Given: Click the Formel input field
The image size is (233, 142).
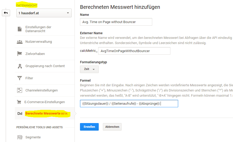Looking at the screenshot, I should pyautogui.click(x=129, y=104).
